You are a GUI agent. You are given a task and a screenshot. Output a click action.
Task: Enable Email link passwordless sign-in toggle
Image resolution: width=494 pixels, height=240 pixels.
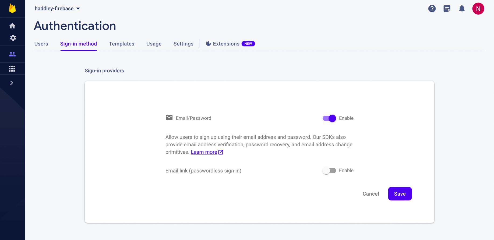pyautogui.click(x=329, y=171)
